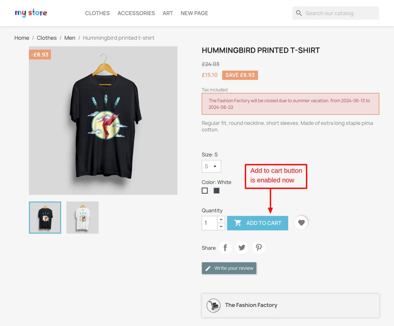The height and width of the screenshot is (326, 394).
Task: Select the magnifying glass search icon
Action: pos(299,13)
